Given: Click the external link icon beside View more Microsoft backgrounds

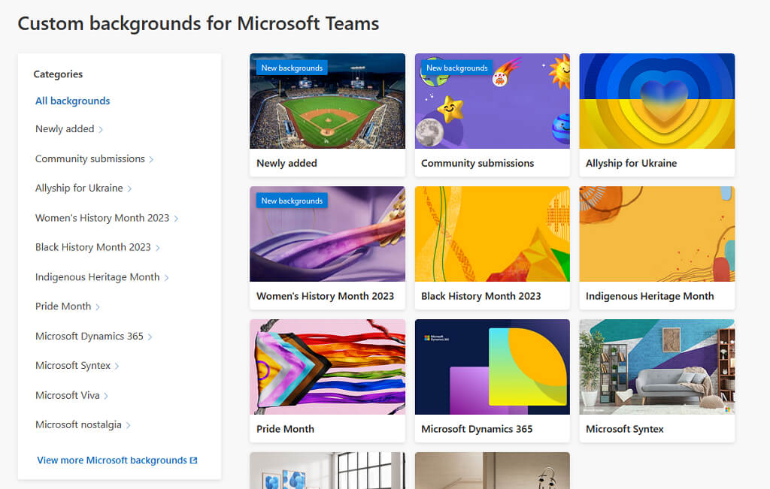Looking at the screenshot, I should 194,460.
